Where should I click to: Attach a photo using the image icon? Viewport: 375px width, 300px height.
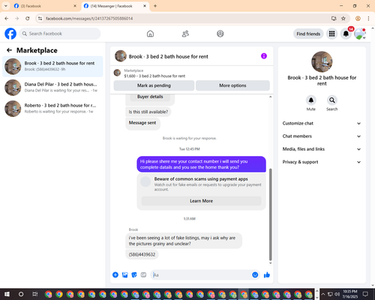pos(124,274)
